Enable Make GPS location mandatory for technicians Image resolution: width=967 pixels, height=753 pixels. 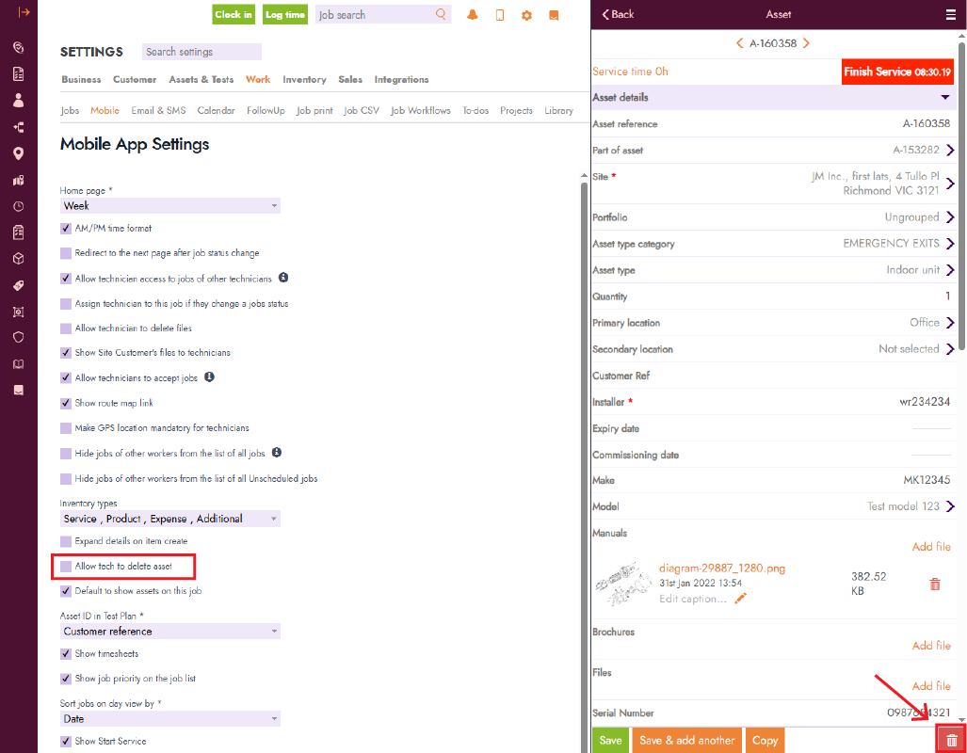[66, 428]
